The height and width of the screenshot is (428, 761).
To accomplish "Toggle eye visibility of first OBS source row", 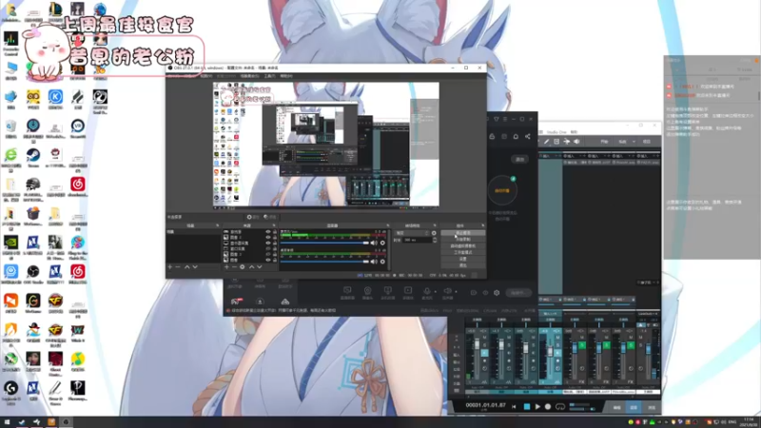I will point(268,232).
